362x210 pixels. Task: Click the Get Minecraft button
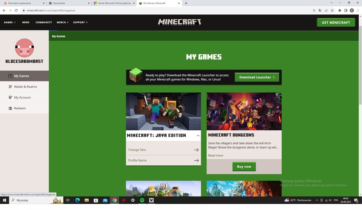pos(336,22)
